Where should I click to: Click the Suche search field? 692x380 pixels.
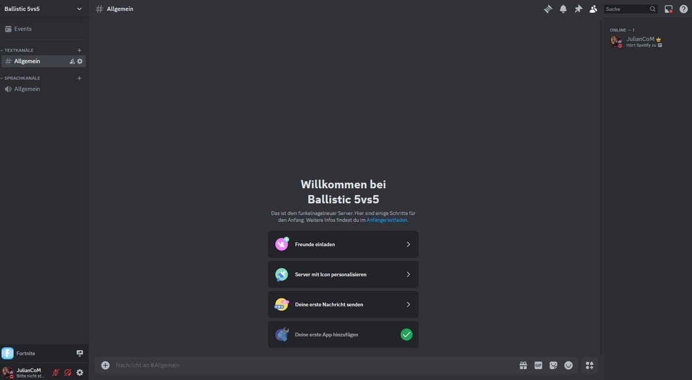[x=630, y=9]
